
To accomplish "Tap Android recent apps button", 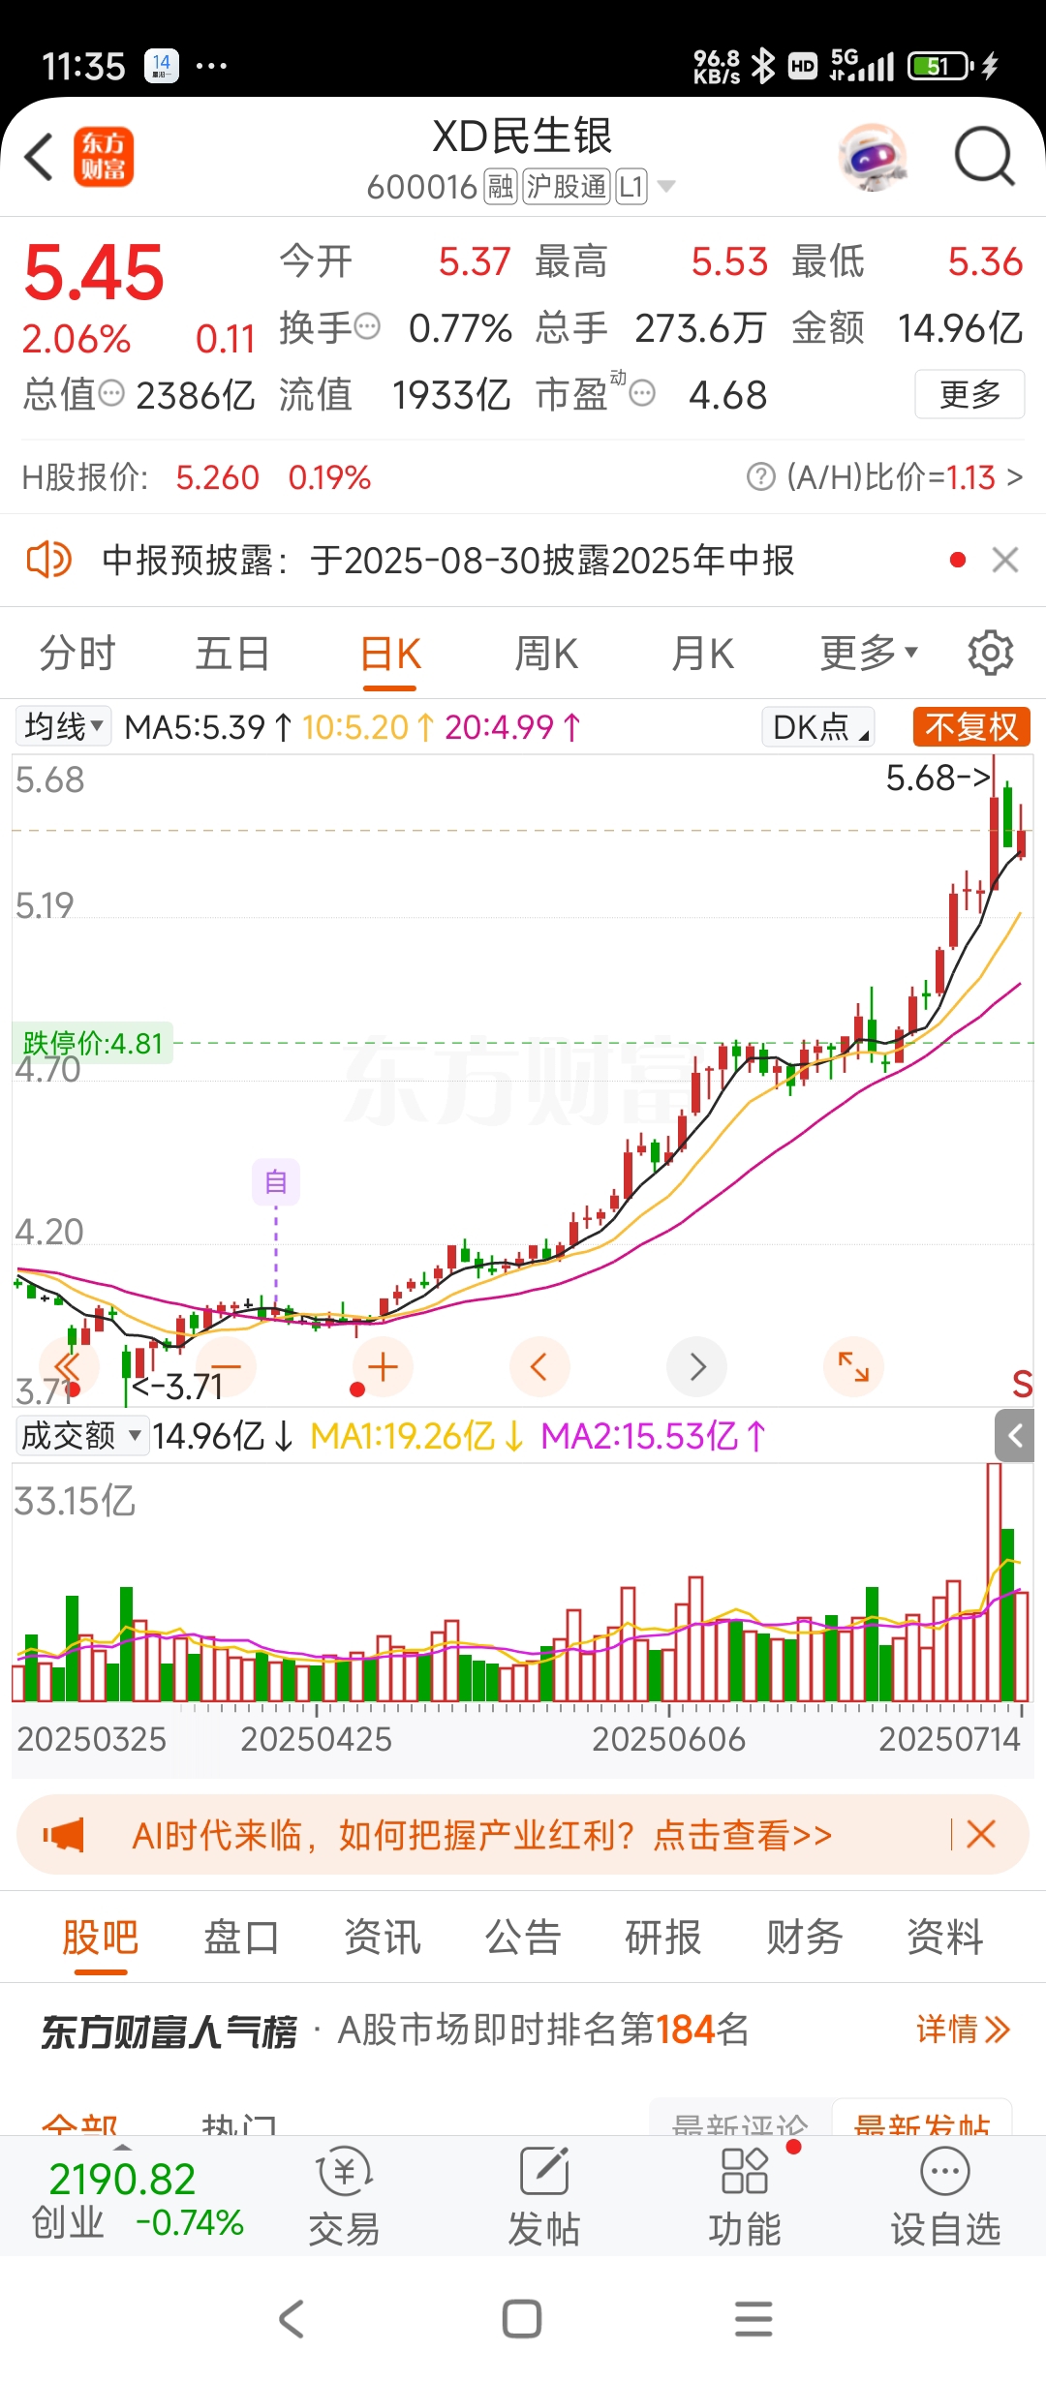I will click(754, 2319).
